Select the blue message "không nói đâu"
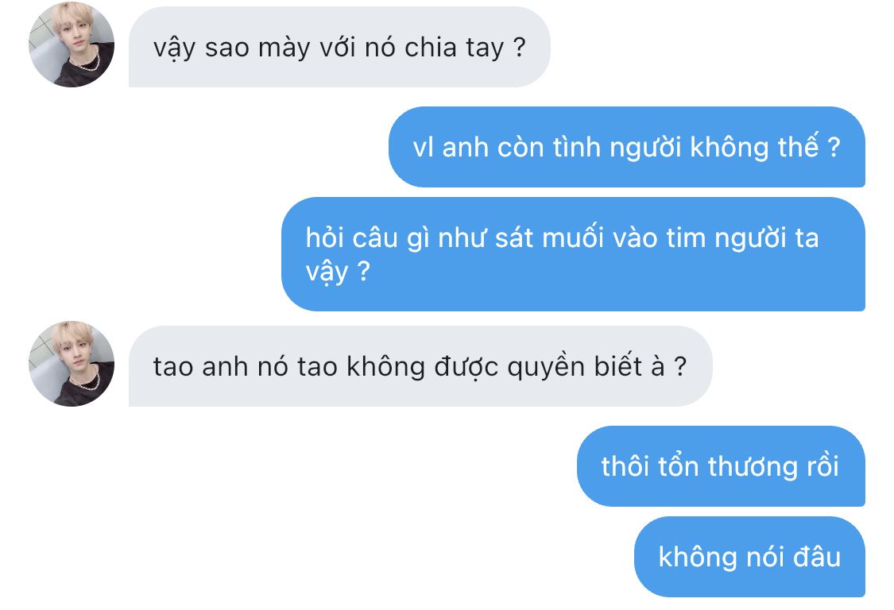 click(749, 557)
